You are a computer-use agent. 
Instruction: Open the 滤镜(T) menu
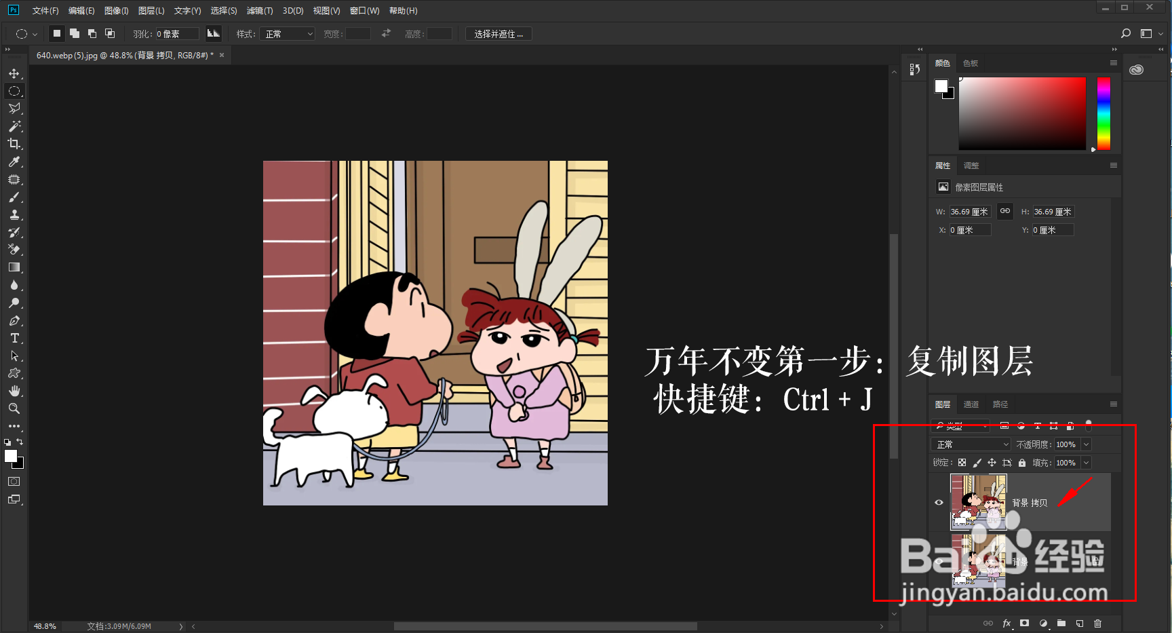(260, 11)
